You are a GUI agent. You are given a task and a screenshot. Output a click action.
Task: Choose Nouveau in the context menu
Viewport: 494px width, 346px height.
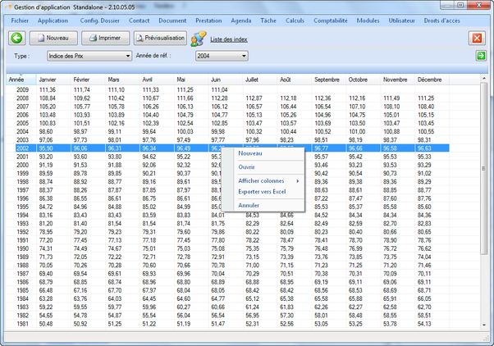click(x=250, y=153)
